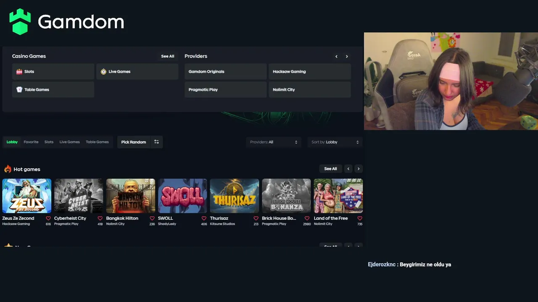538x302 pixels.
Task: Open Cyberheist City game thumbnail
Action: click(x=79, y=196)
